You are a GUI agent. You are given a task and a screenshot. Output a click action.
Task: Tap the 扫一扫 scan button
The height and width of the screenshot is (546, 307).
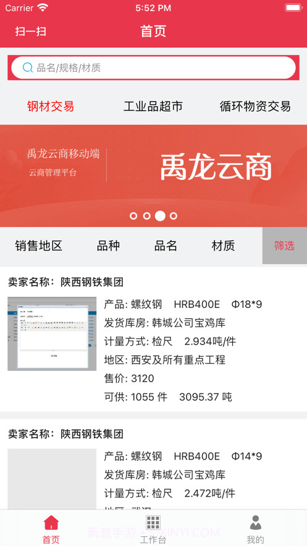click(x=31, y=32)
